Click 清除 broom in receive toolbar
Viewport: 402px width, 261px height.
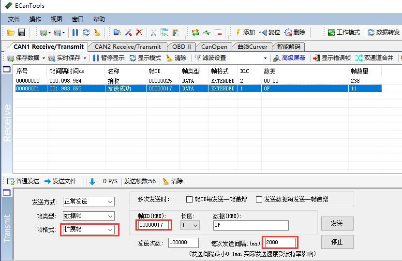pos(176,58)
